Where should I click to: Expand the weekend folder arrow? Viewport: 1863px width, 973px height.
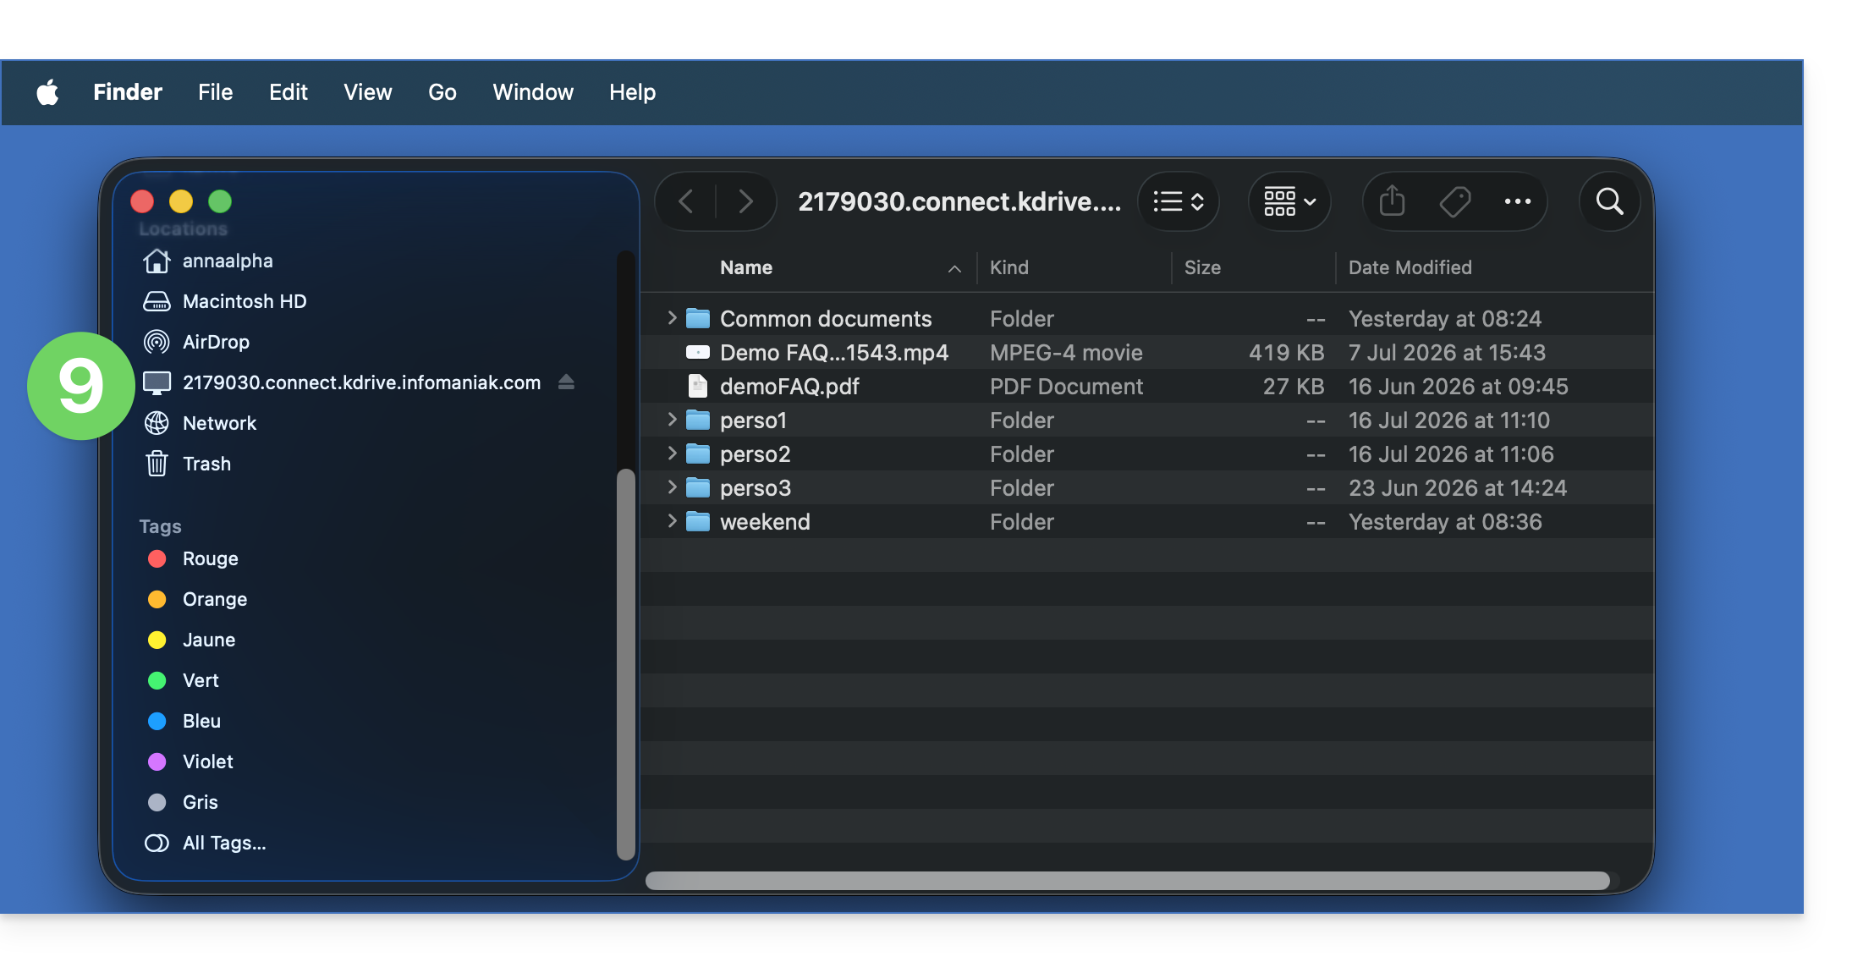pyautogui.click(x=672, y=521)
